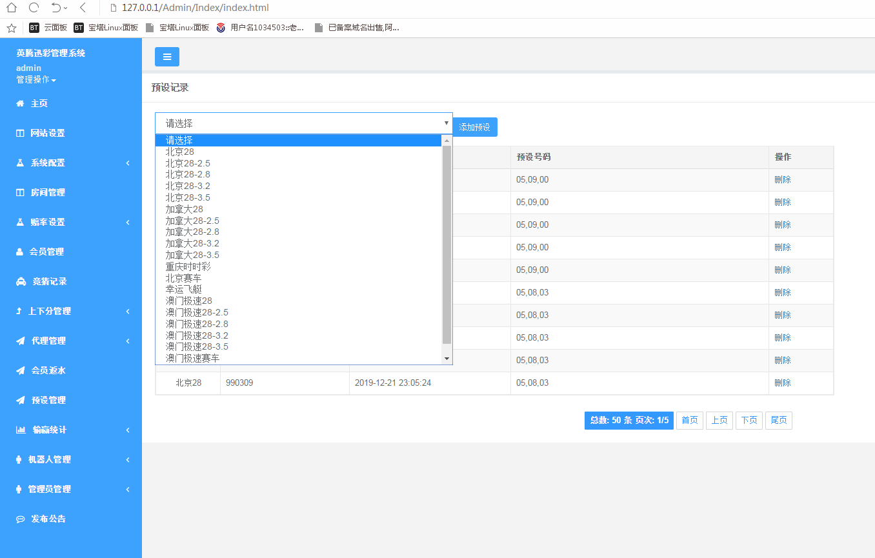Go to next page with 下页
Image resolution: width=875 pixels, height=558 pixels.
[x=749, y=421]
